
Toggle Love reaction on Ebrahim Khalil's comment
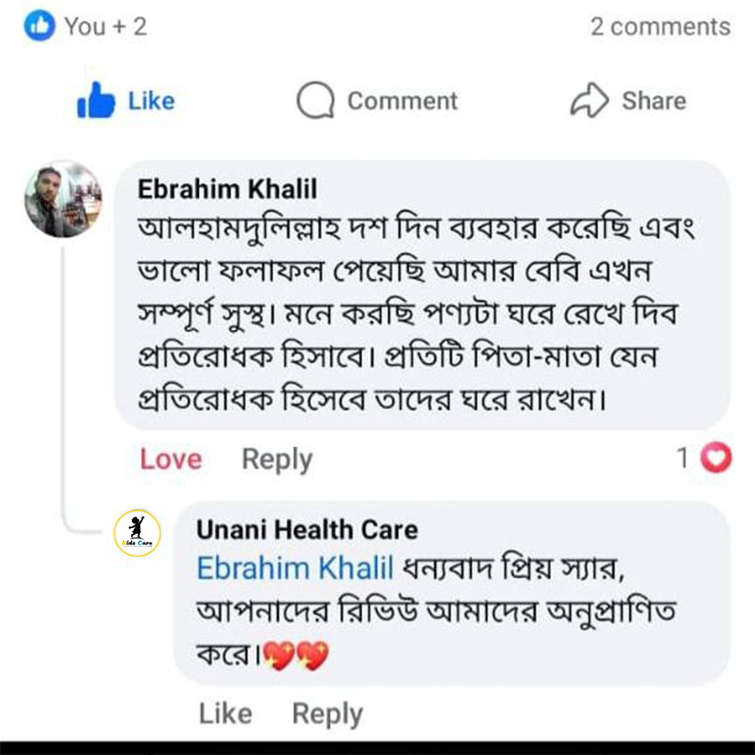pyautogui.click(x=170, y=458)
